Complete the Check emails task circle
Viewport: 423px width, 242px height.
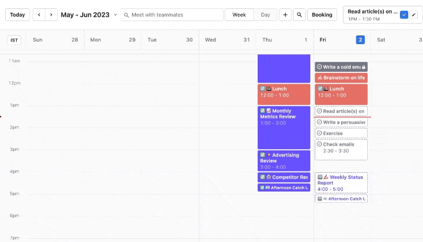tap(319, 144)
